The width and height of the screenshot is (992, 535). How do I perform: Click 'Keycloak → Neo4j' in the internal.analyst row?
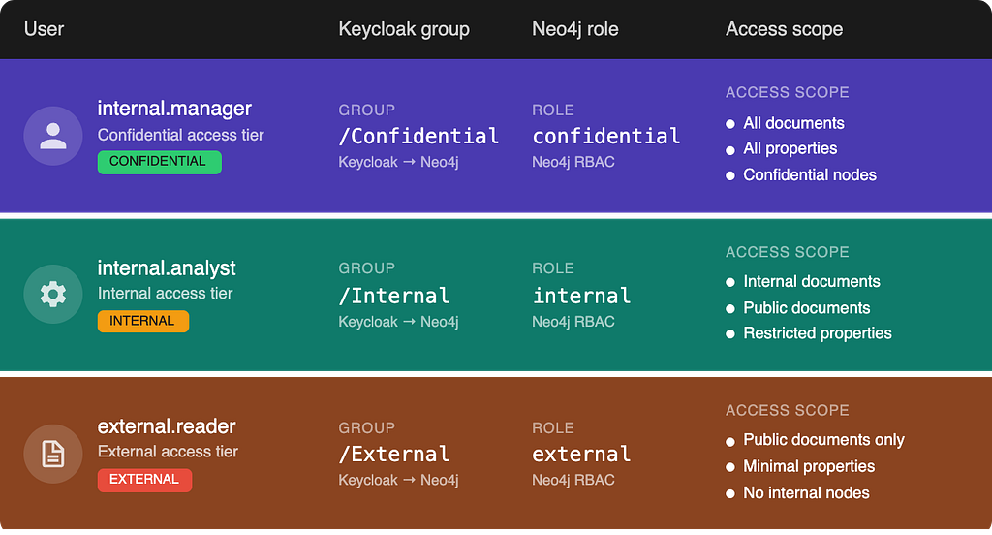pyautogui.click(x=398, y=322)
